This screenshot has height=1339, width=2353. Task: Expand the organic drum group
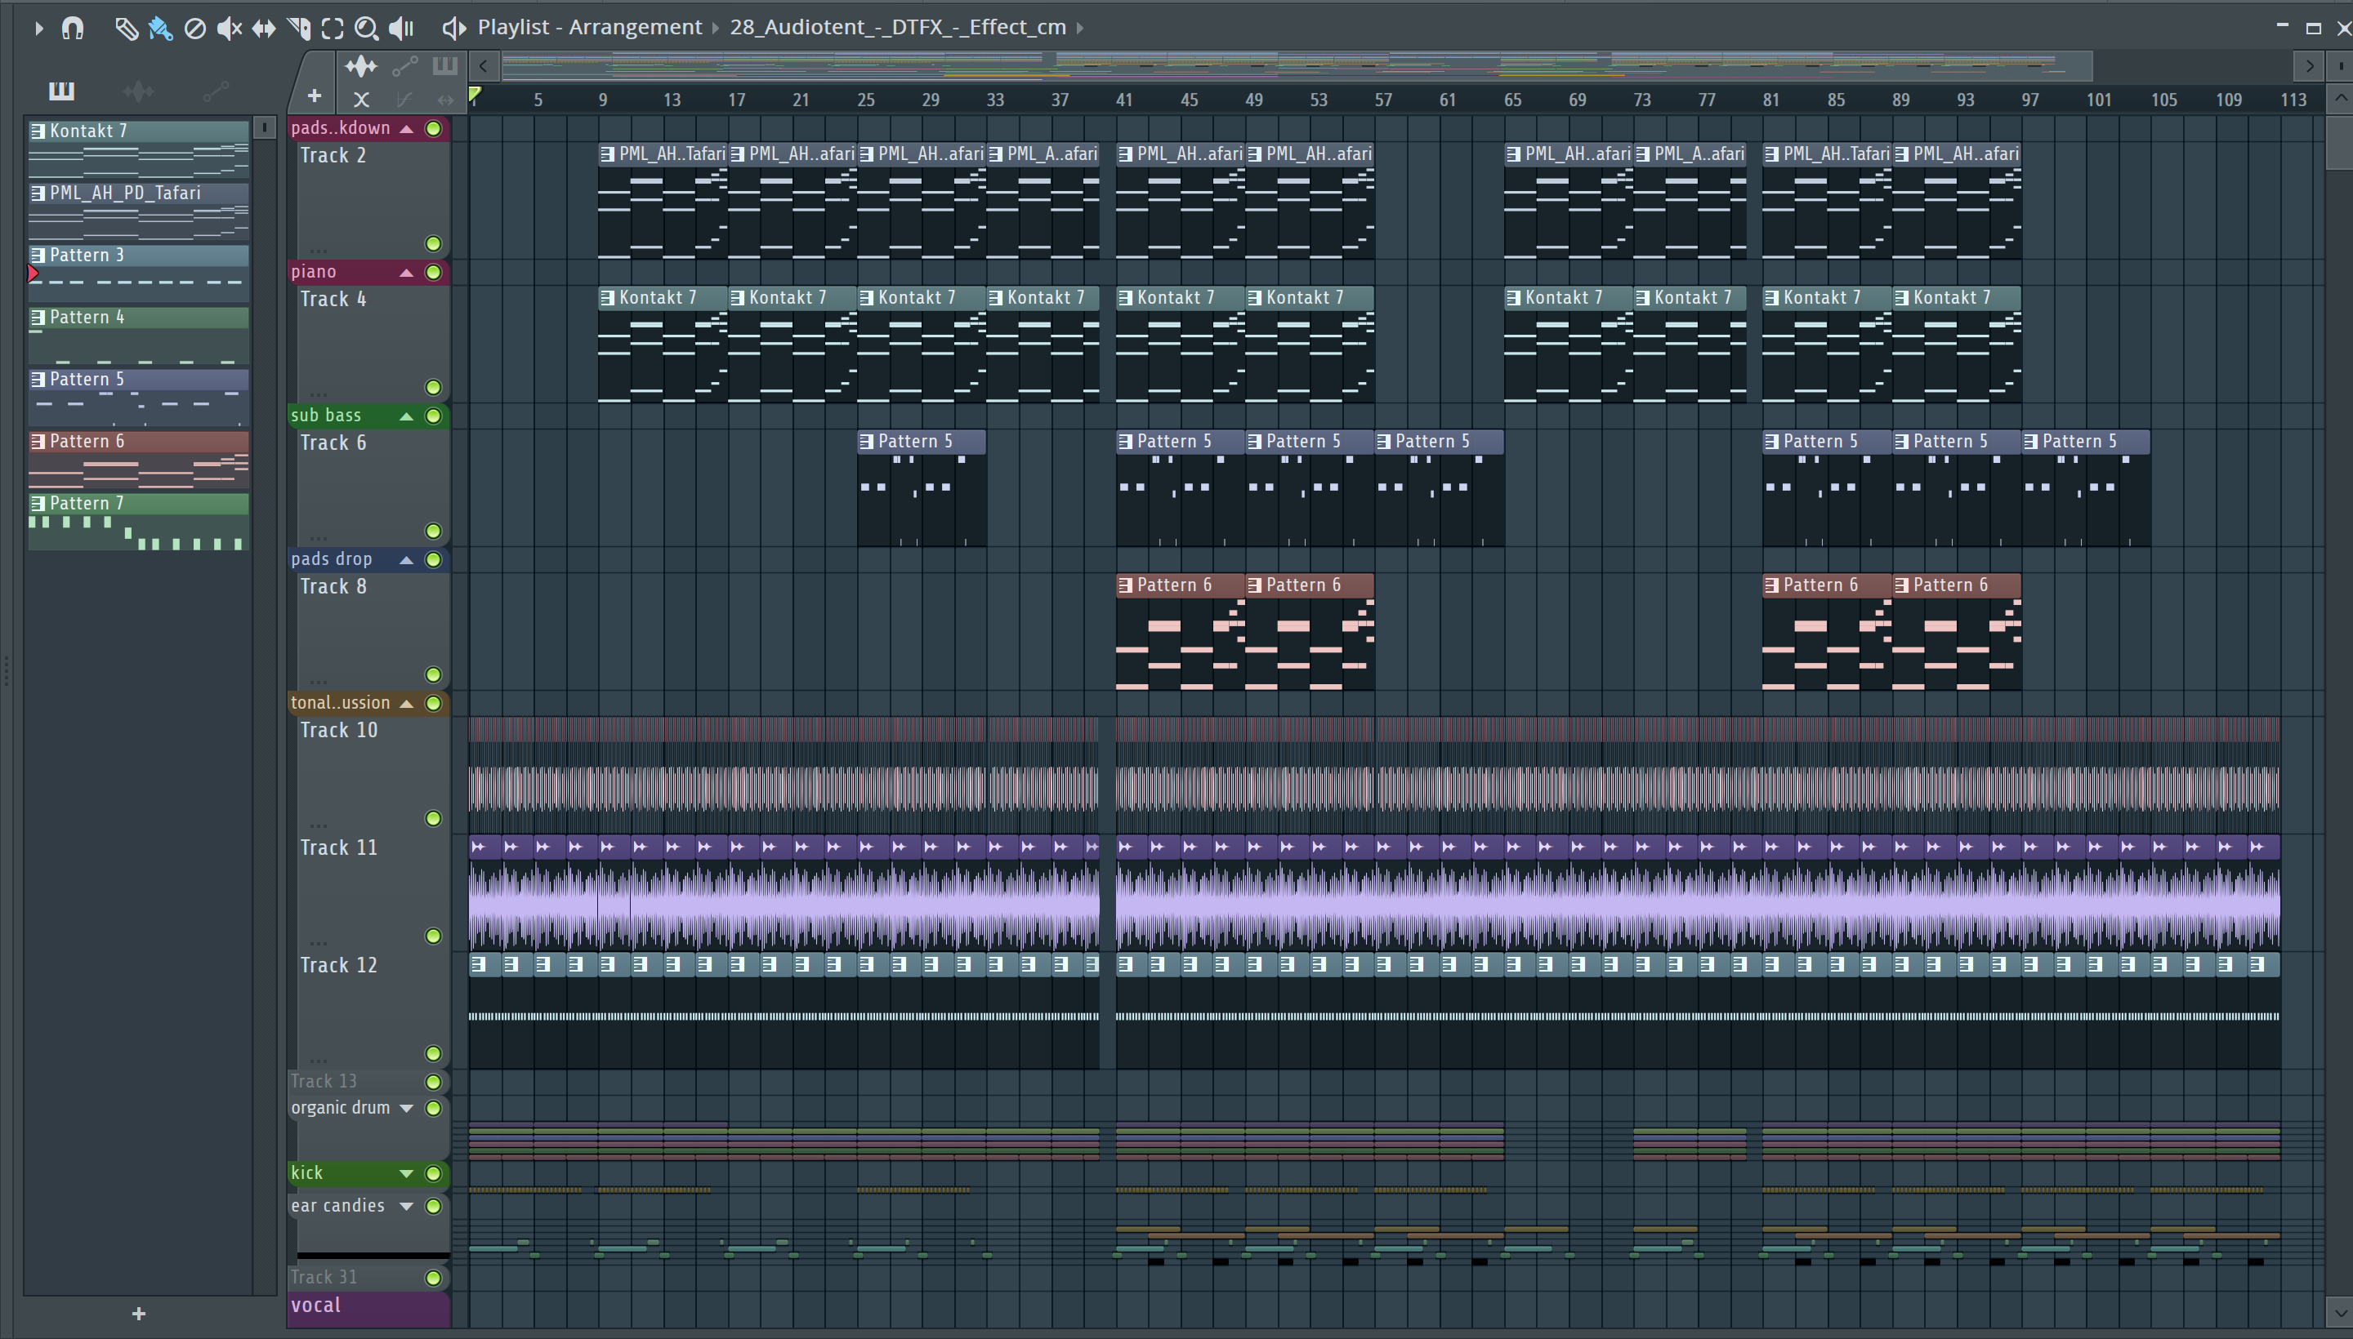[406, 1108]
